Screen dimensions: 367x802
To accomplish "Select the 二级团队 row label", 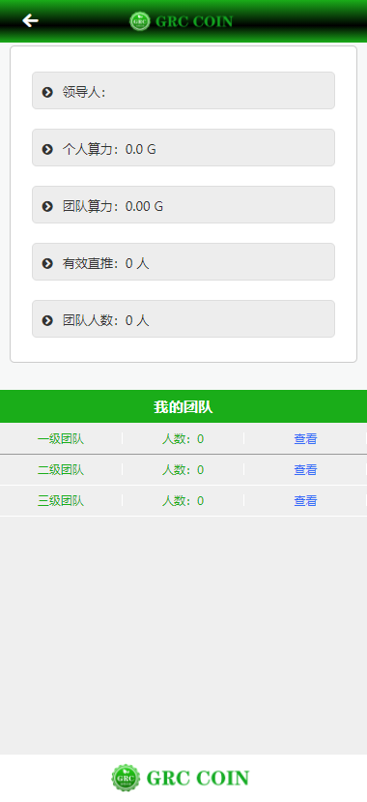I will pos(61,469).
